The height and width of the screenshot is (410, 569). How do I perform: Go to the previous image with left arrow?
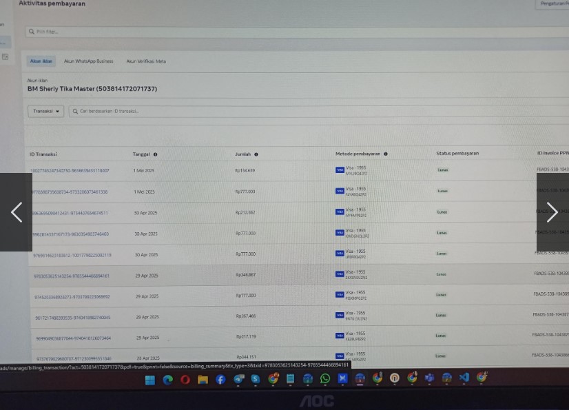(17, 212)
